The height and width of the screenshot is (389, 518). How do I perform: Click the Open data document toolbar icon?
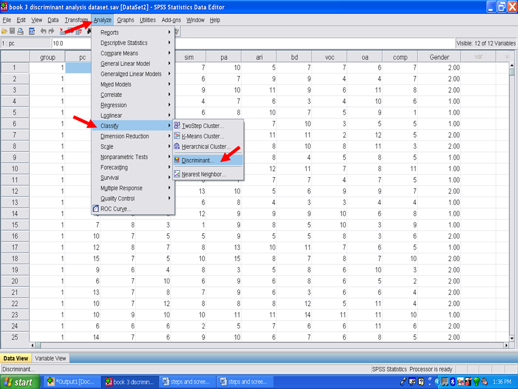(4, 31)
